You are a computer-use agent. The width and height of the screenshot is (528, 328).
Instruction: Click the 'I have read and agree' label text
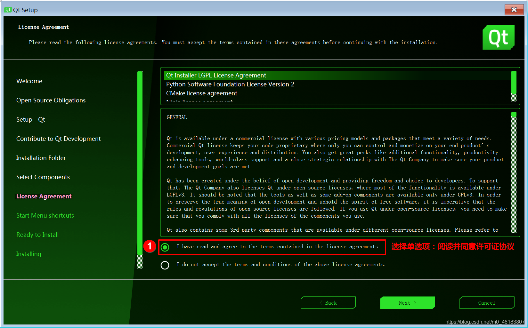coord(278,247)
